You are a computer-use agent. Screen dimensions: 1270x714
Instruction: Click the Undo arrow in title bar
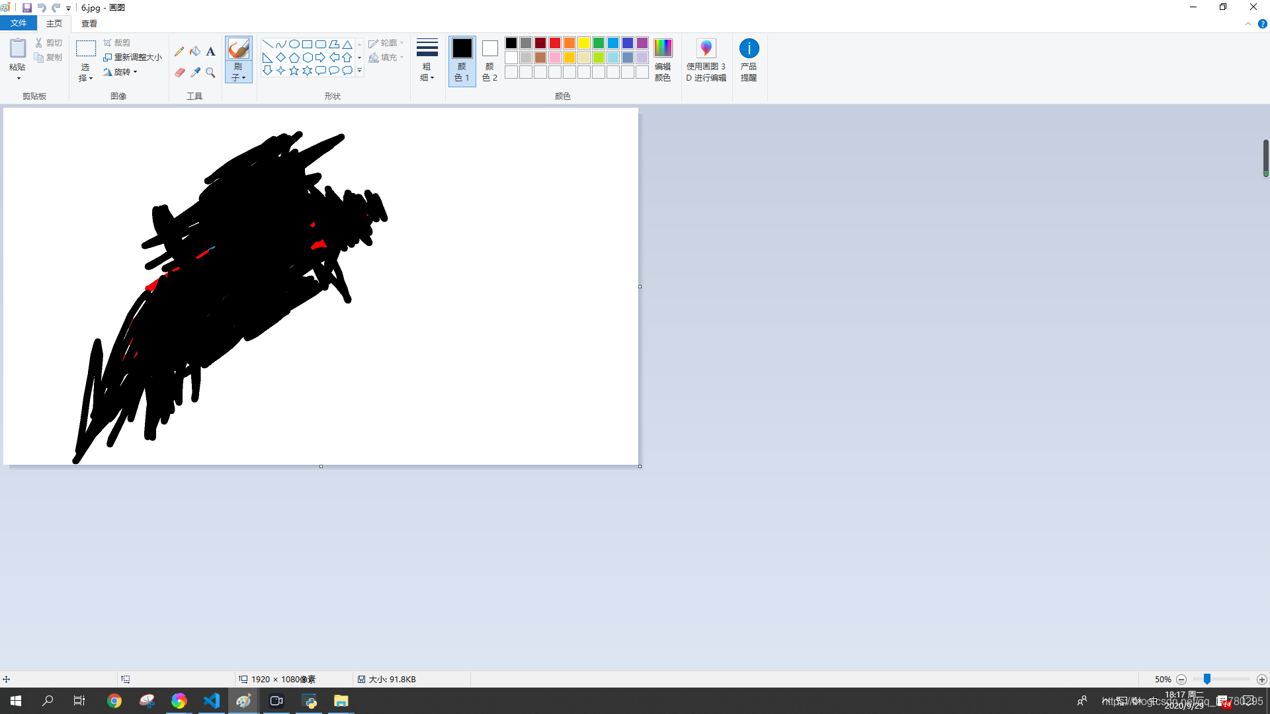[x=42, y=7]
